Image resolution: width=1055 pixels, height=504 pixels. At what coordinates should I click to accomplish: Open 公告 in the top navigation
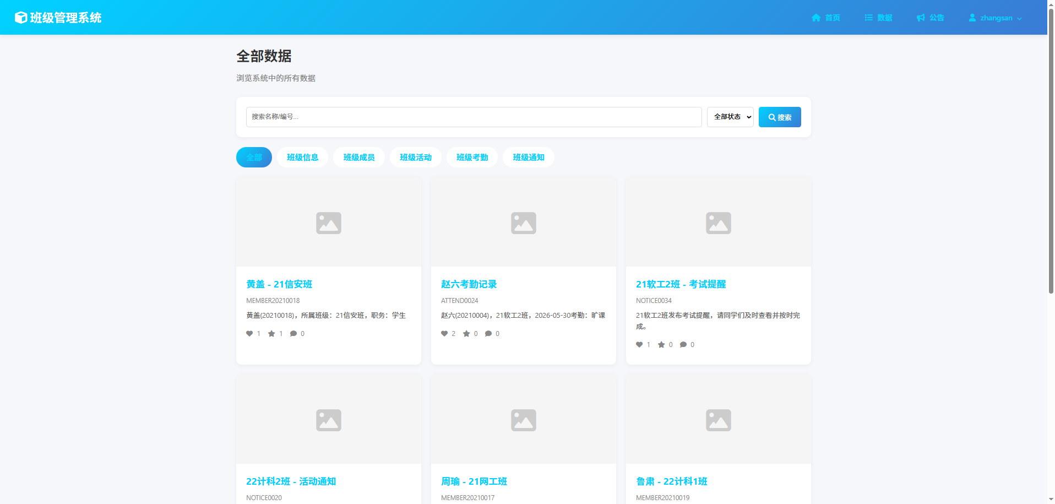(x=931, y=18)
